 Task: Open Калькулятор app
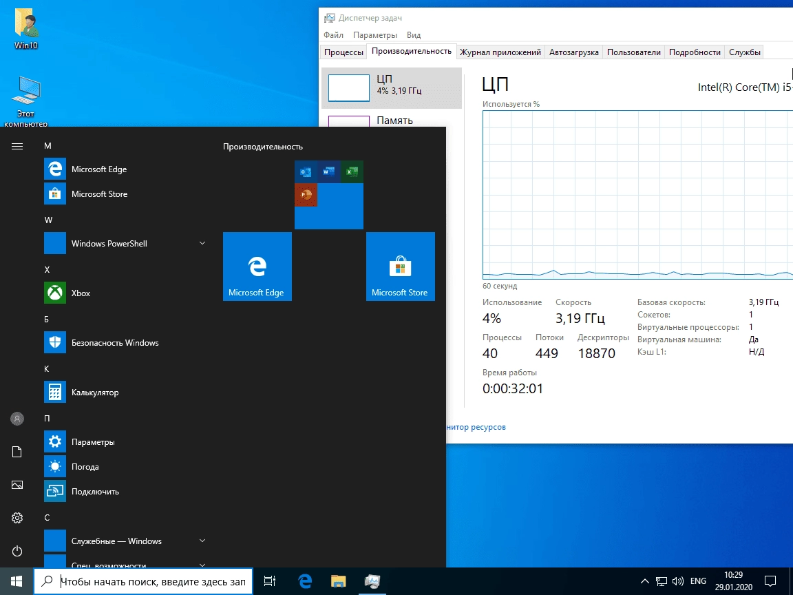(125, 392)
